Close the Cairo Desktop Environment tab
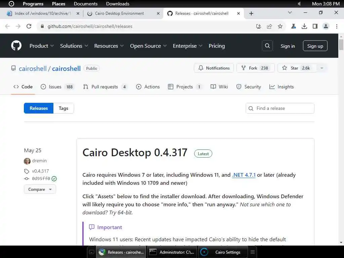The height and width of the screenshot is (258, 344). pos(158,13)
